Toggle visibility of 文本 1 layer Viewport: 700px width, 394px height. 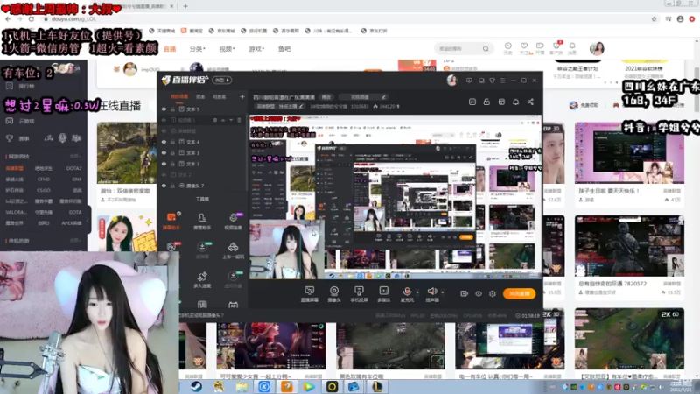pyautogui.click(x=164, y=152)
